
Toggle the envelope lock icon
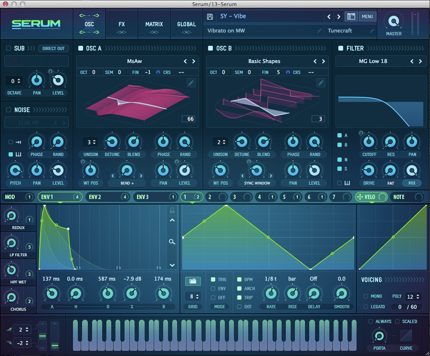pyautogui.click(x=172, y=210)
